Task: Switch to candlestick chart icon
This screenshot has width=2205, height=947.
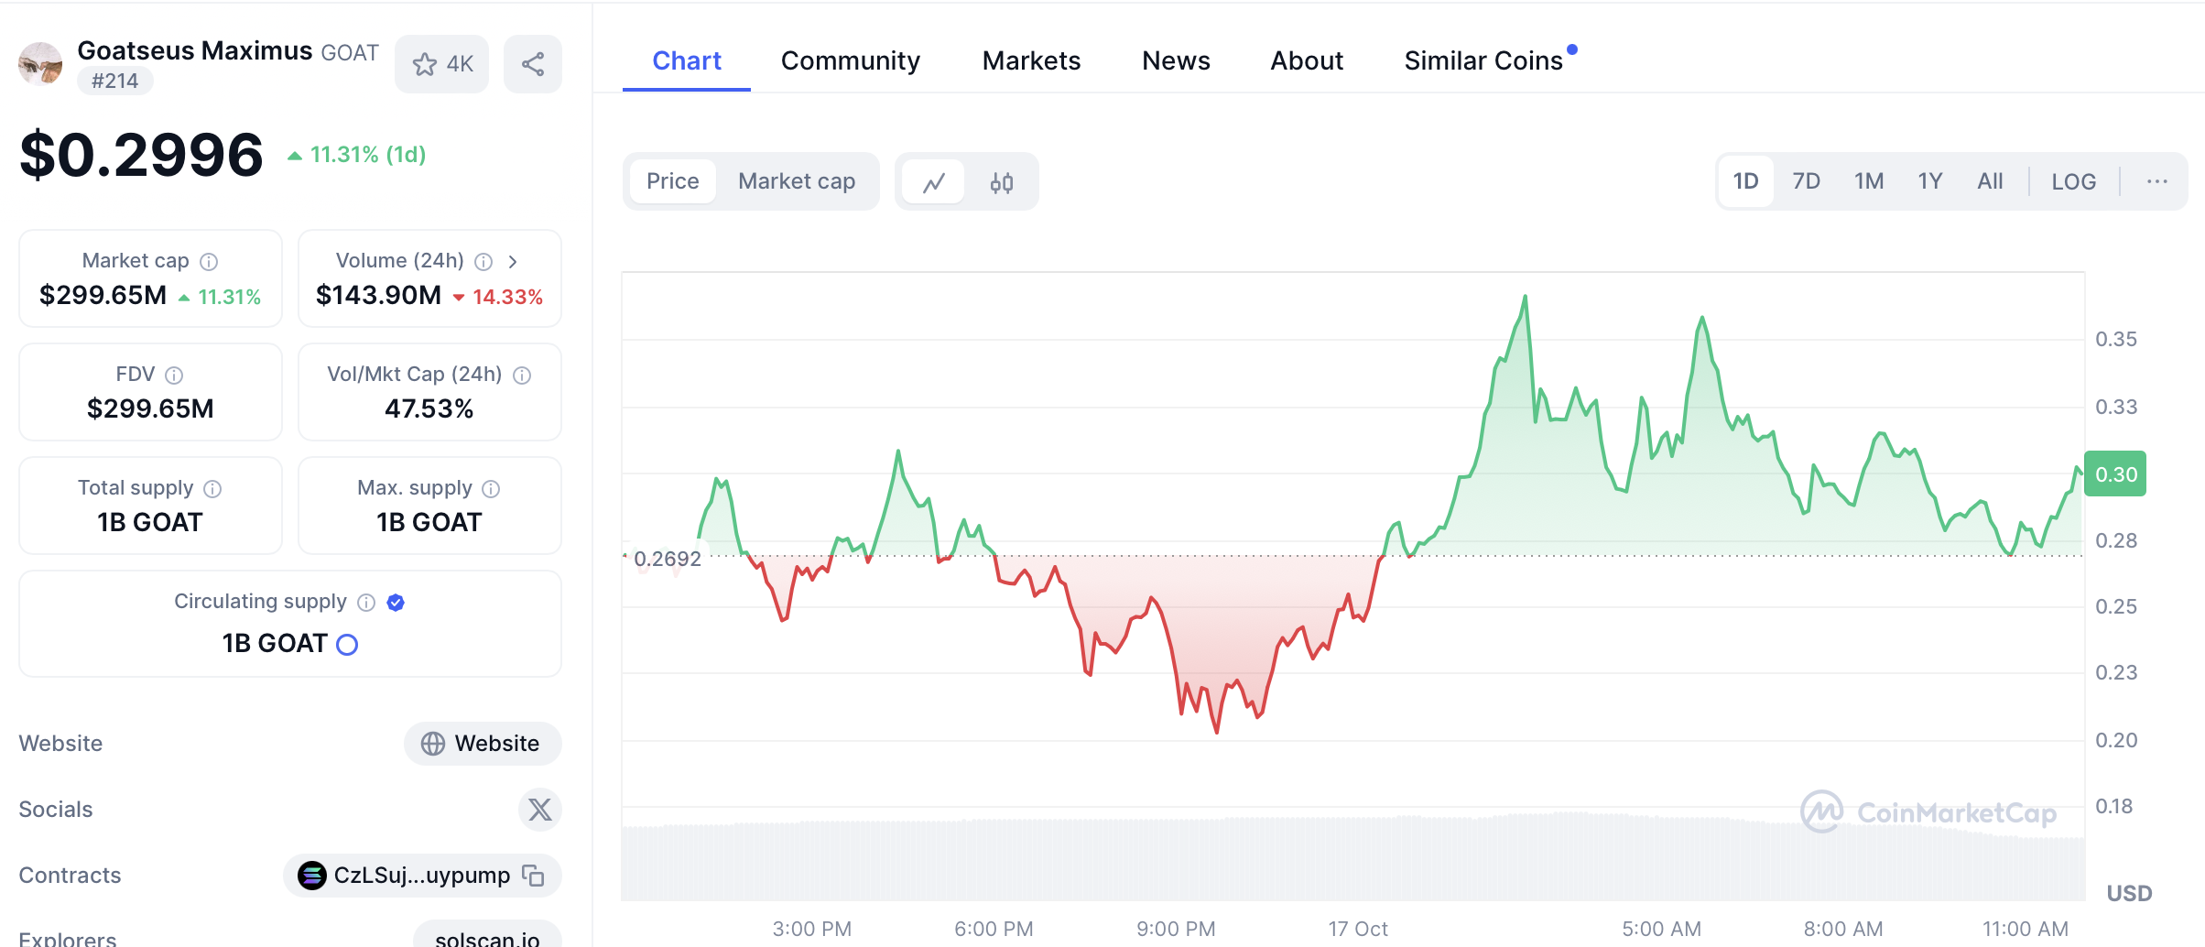Action: pos(1001,182)
